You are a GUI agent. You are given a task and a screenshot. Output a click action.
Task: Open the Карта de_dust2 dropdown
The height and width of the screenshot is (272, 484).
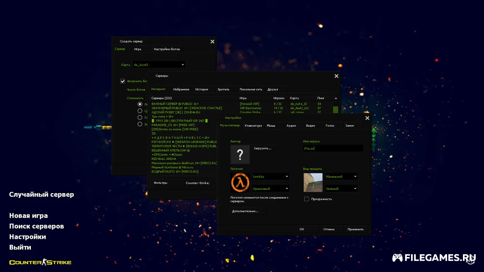click(x=159, y=65)
